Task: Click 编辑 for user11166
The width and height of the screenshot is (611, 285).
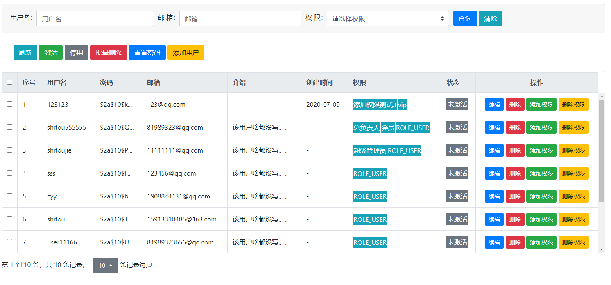Action: click(494, 242)
